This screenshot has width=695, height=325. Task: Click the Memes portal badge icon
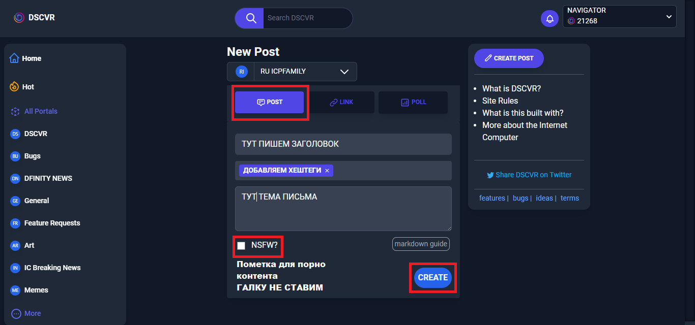pos(15,290)
